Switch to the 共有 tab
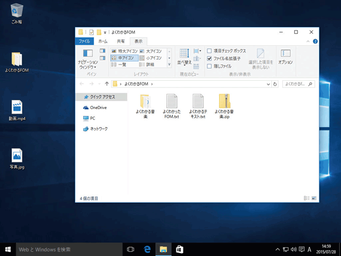341x256 pixels. click(x=121, y=41)
